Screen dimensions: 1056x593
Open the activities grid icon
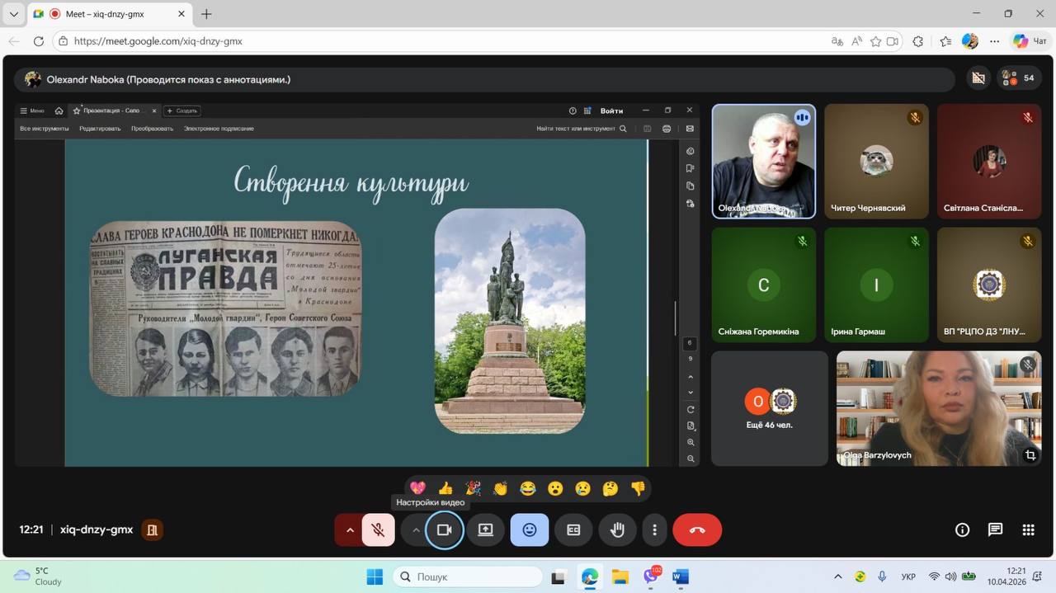[1028, 530]
